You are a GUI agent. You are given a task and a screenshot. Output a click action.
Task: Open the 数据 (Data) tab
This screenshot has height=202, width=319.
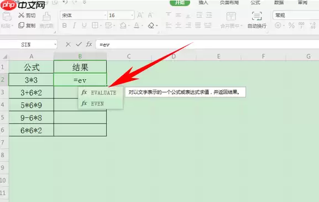[x=279, y=2]
